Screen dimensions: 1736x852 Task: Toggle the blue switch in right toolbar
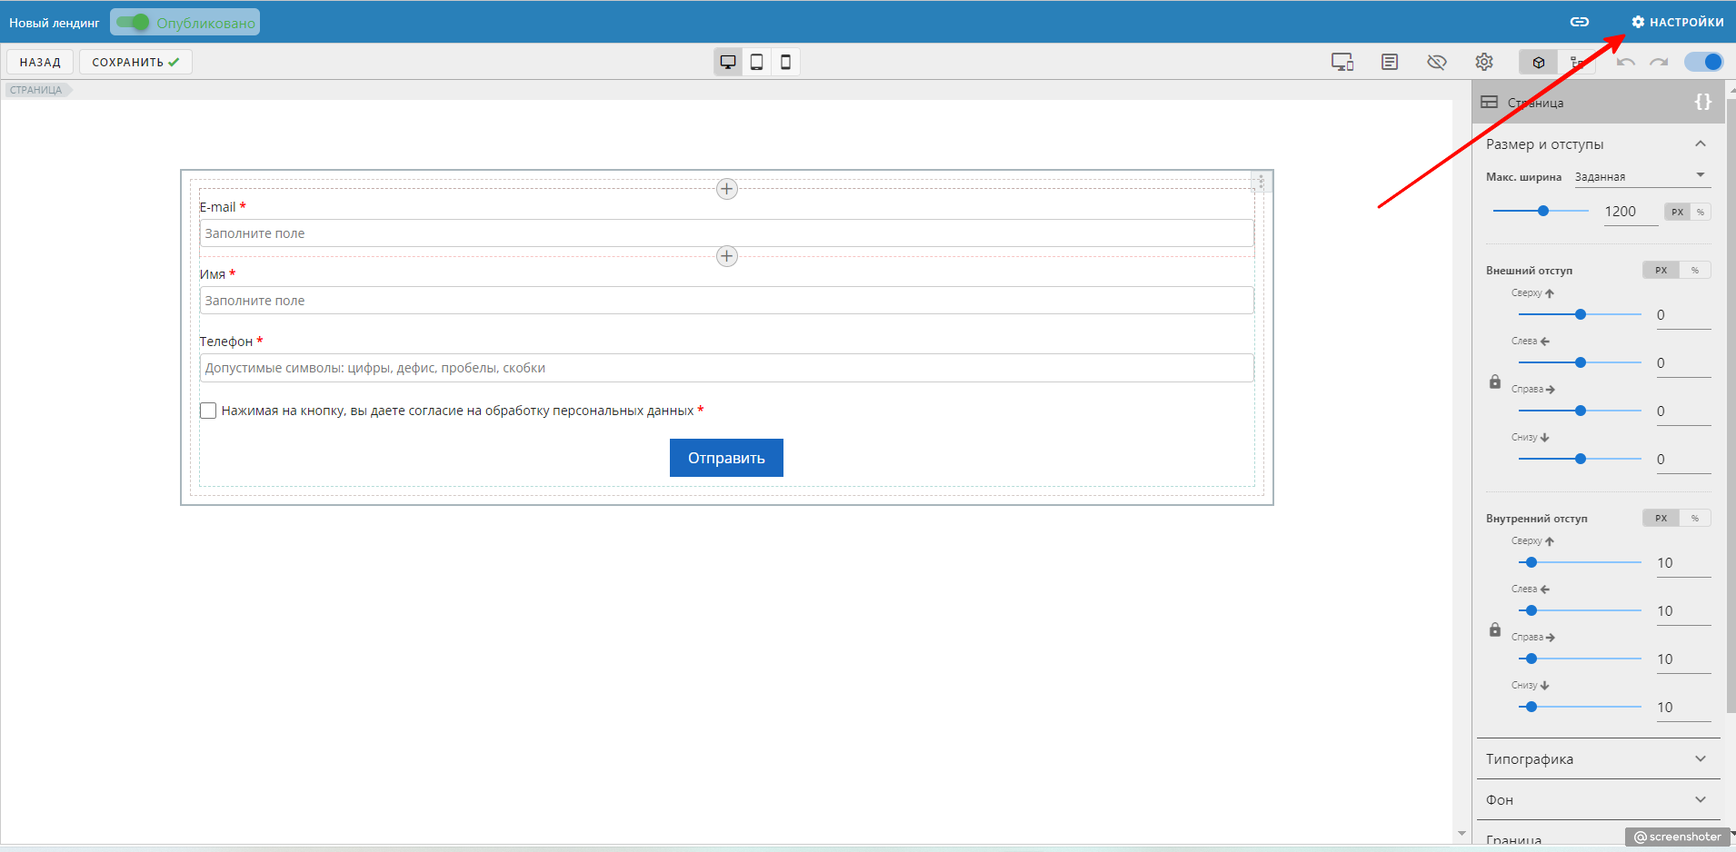point(1703,62)
